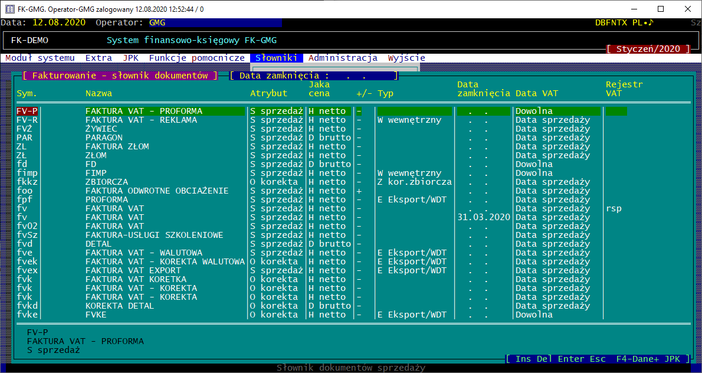
Task: Open the JPK menu
Action: tap(131, 58)
